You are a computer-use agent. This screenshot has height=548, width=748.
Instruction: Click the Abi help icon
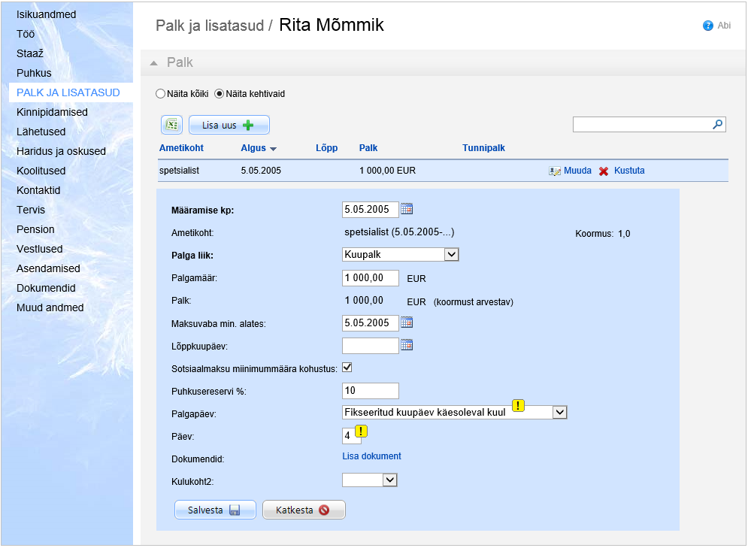coord(707,26)
